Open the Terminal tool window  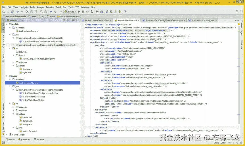coord(39,139)
